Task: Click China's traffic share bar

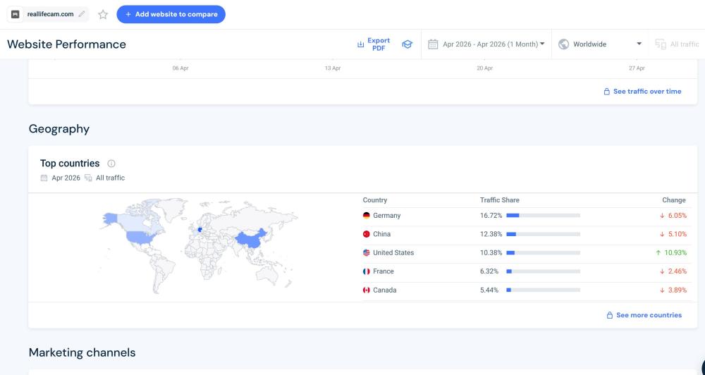Action: 543,234
